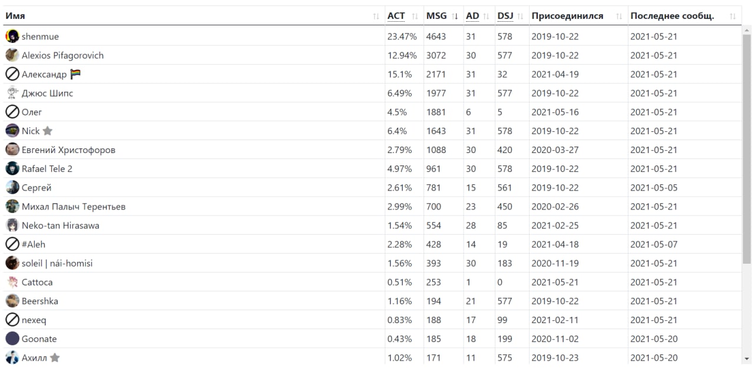This screenshot has height=372, width=754.
Task: Click the blocked icon beside nexeq
Action: [x=12, y=320]
